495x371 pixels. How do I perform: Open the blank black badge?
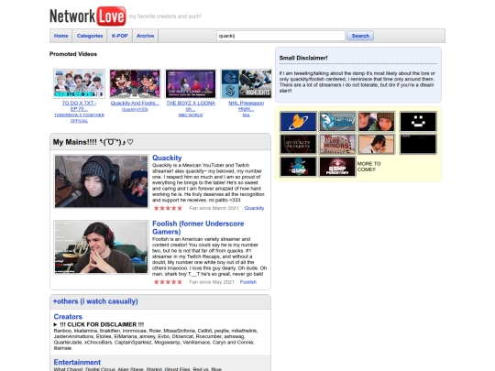(418, 144)
